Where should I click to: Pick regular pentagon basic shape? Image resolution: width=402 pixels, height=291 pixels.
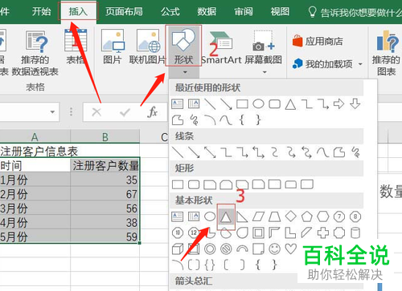tap(307, 216)
